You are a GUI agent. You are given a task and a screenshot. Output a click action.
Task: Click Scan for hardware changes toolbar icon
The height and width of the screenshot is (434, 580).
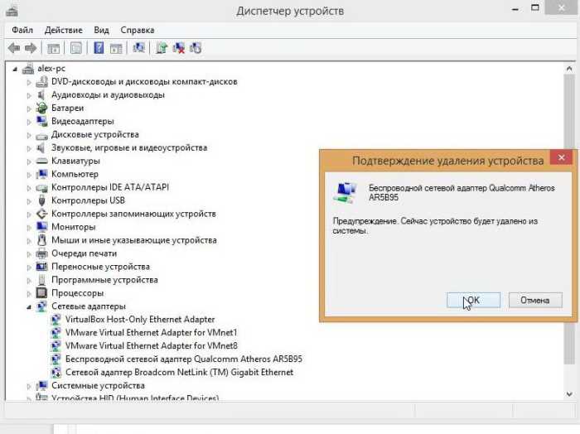coord(138,48)
